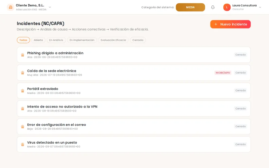Show En Implementación incidents
Screen dimensions: 269x168
[x=82, y=40]
